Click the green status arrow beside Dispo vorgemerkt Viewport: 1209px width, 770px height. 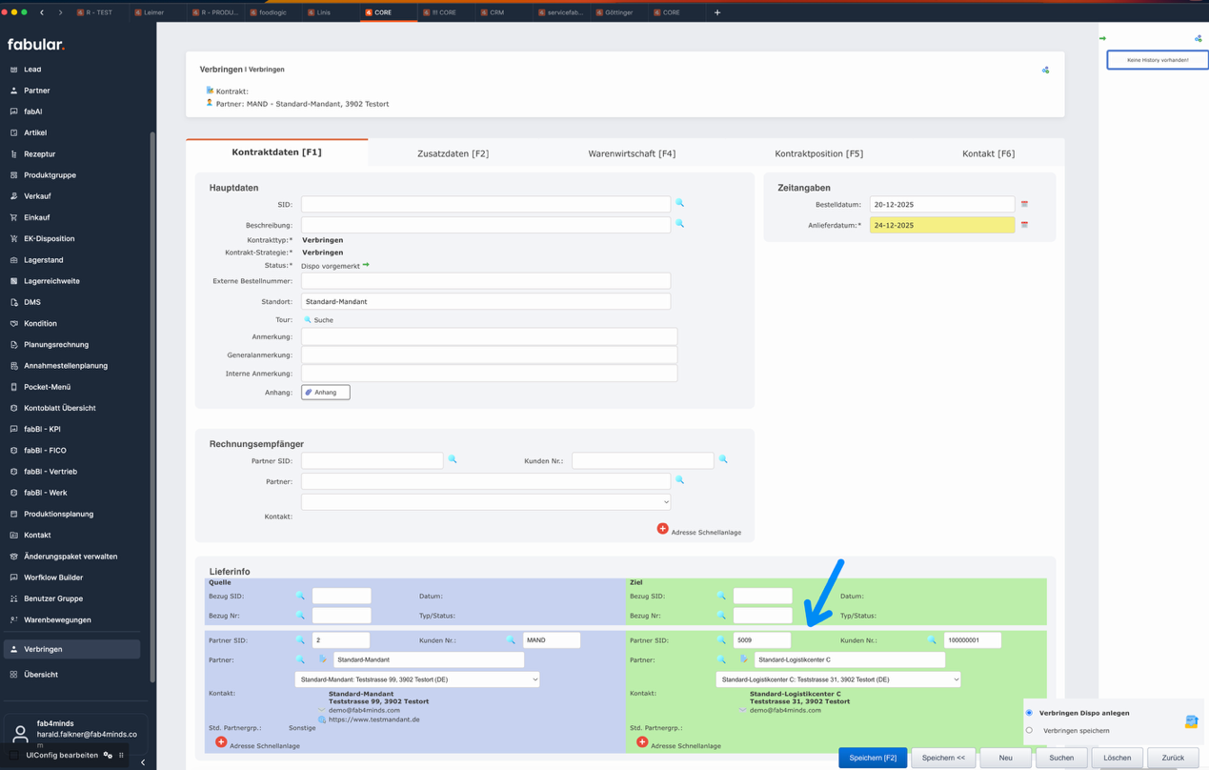pos(366,265)
